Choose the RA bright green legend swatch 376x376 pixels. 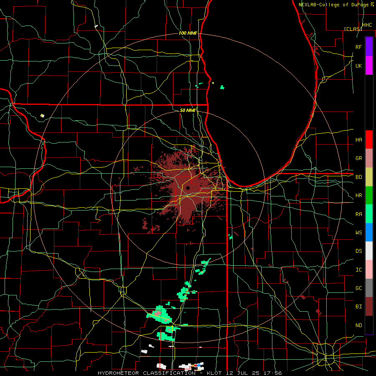coord(369,214)
